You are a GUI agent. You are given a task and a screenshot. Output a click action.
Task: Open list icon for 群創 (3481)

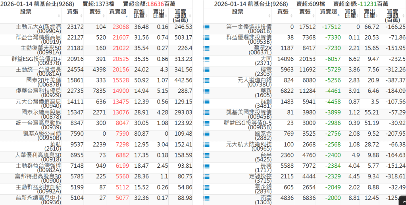pyautogui.click(x=206, y=102)
